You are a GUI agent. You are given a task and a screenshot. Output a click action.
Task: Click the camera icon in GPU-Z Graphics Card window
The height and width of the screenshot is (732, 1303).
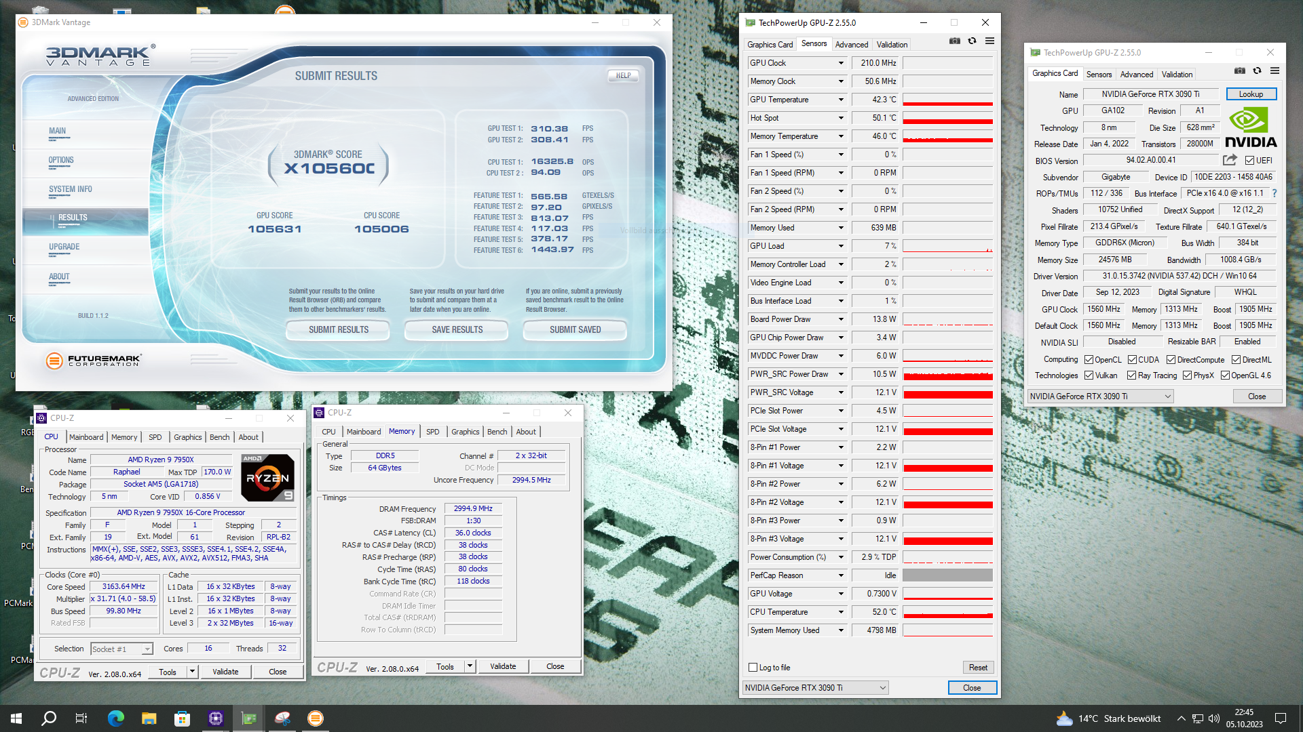click(1240, 71)
